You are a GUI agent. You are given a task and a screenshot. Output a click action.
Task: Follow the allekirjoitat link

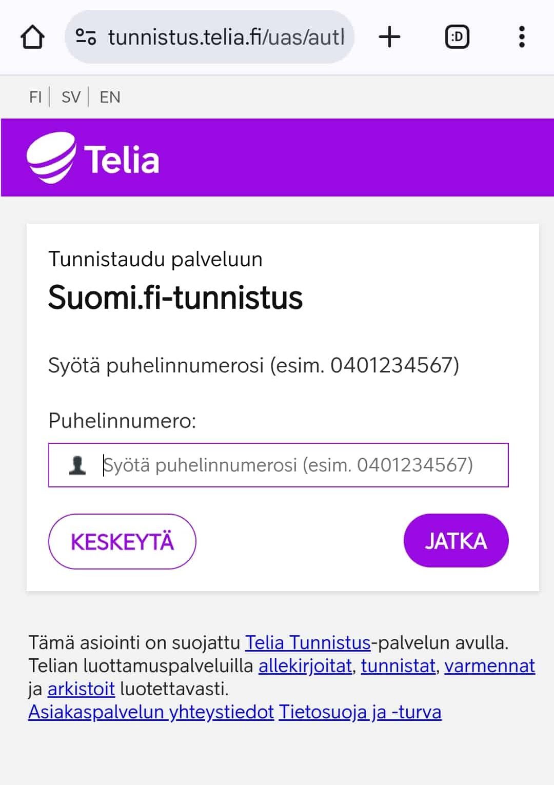click(x=305, y=665)
